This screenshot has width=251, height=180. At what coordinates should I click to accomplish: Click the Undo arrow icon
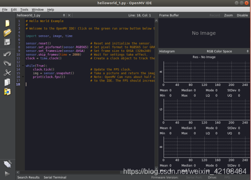click(x=7, y=54)
